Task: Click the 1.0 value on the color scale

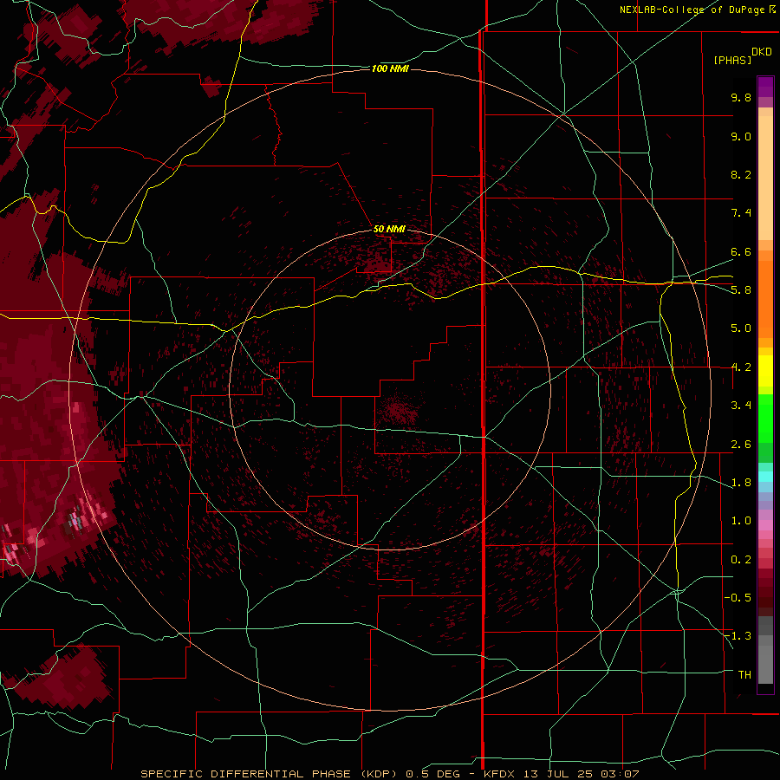Action: tap(741, 521)
